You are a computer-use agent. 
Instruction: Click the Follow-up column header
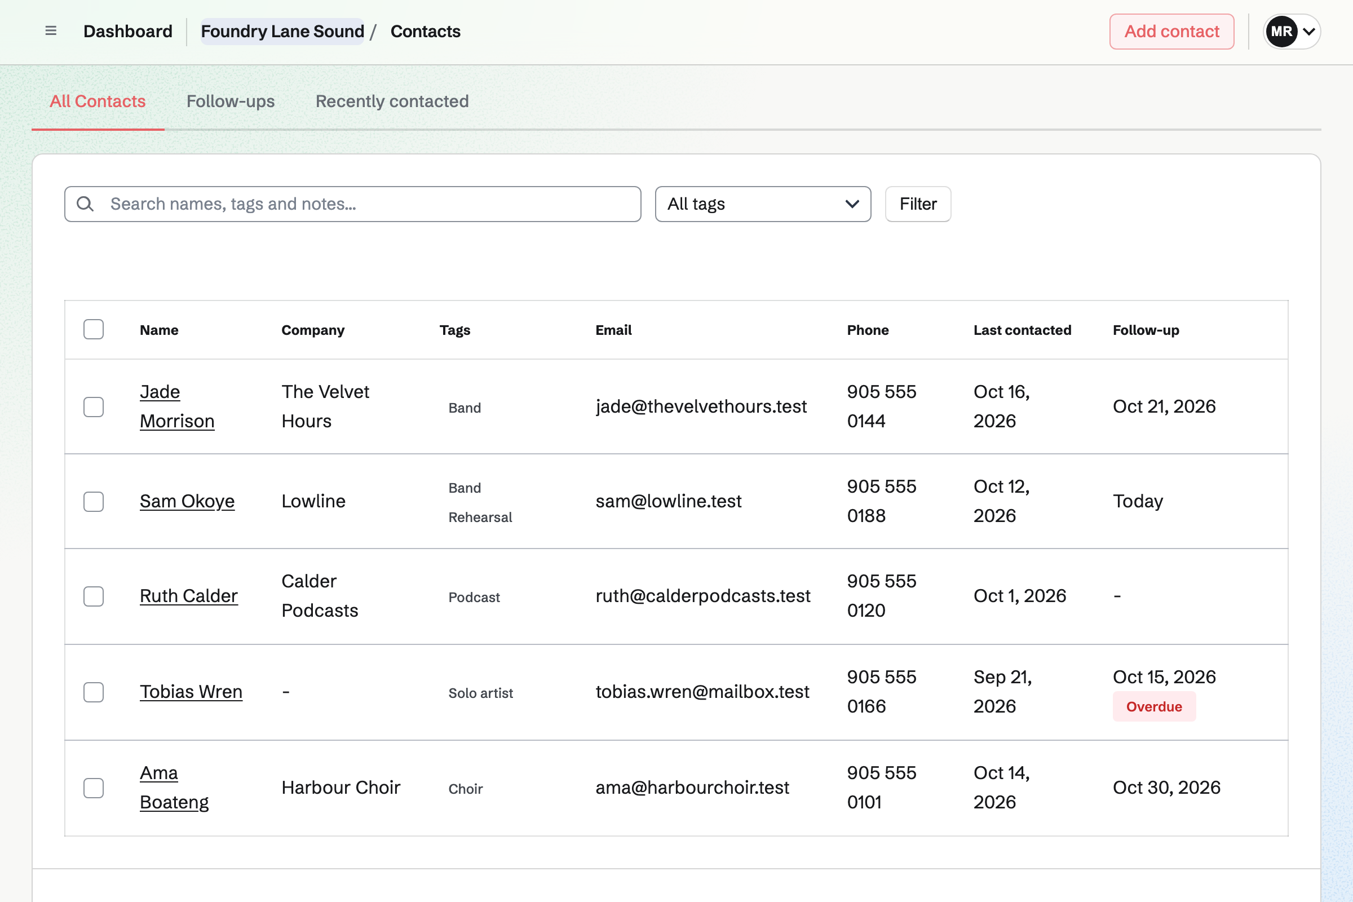1146,330
